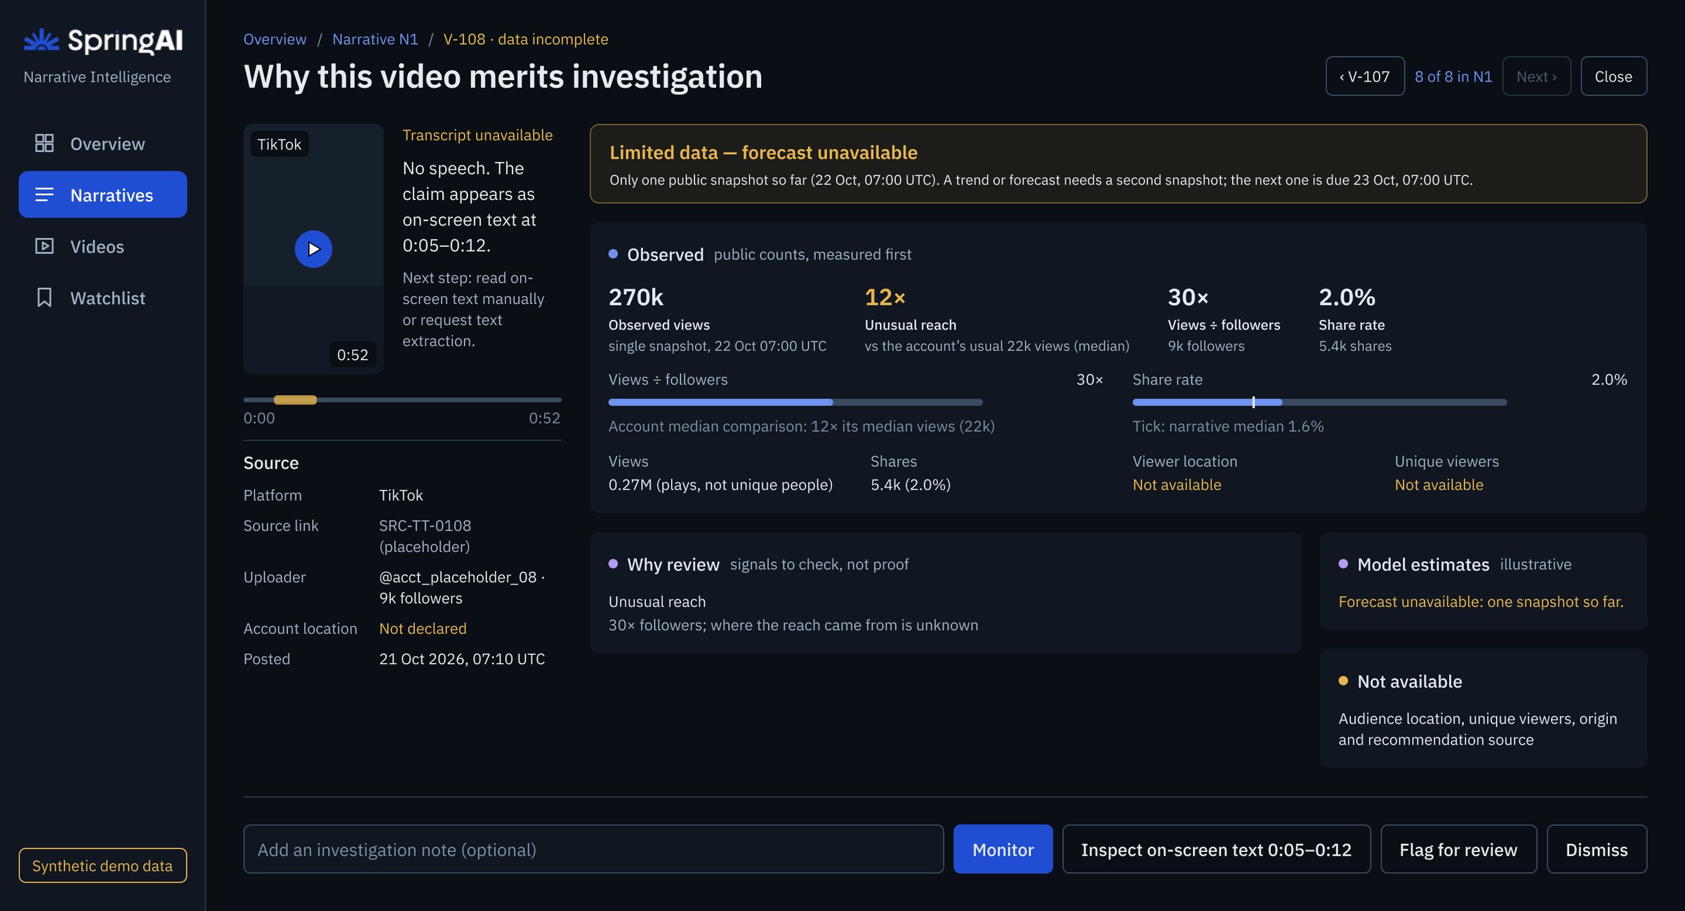1685x911 pixels.
Task: Click the Synthetic demo data badge
Action: [103, 865]
